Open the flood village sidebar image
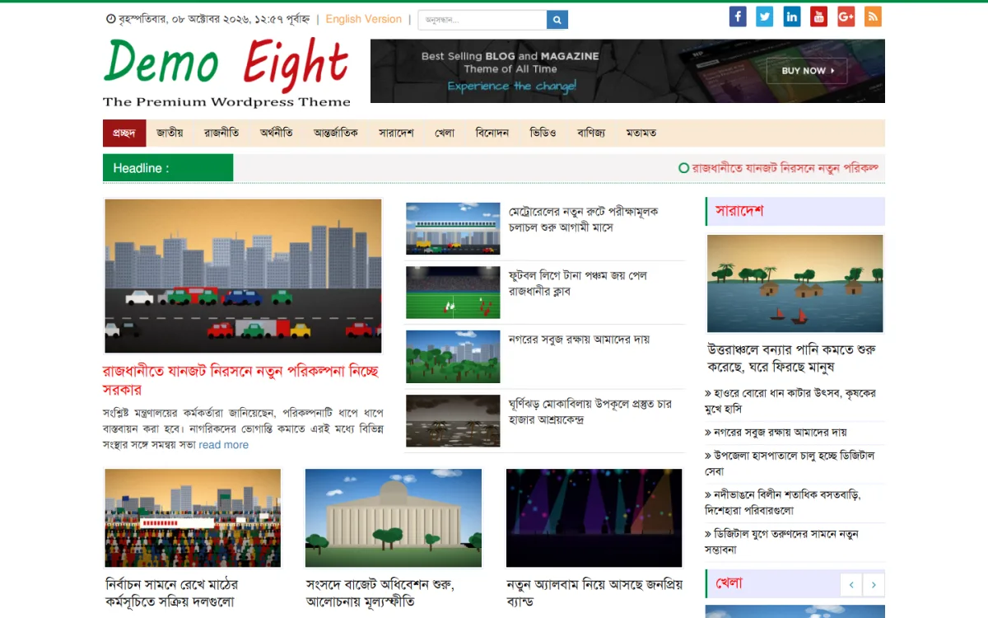988x618 pixels. (x=795, y=283)
